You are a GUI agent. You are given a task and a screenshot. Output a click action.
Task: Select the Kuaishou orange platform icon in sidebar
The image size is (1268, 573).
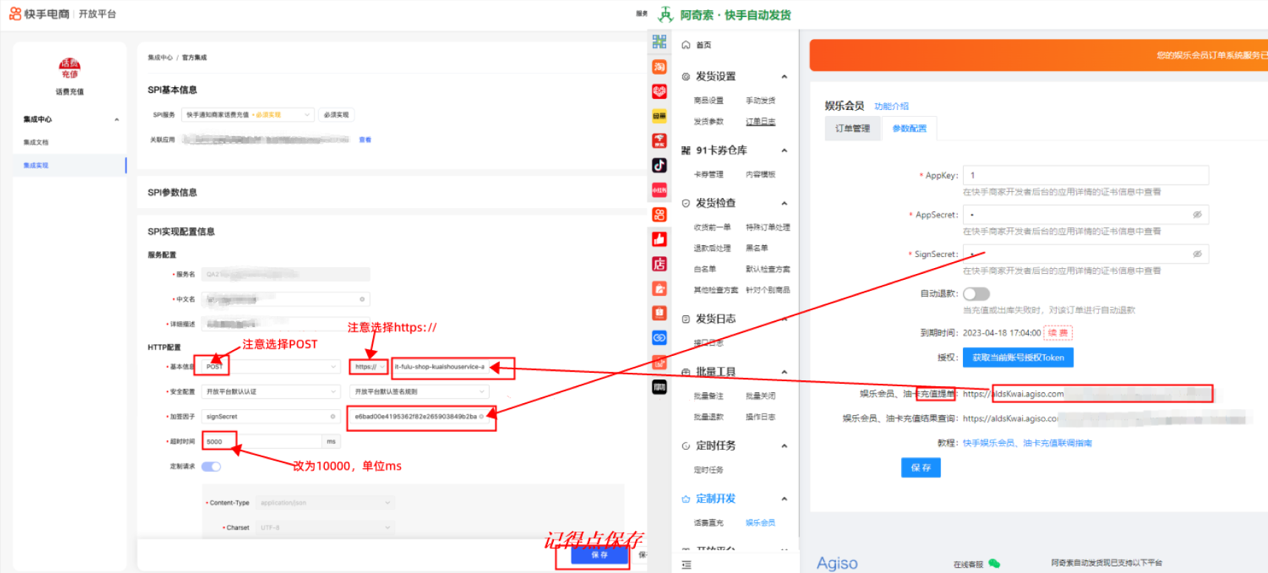pos(659,215)
